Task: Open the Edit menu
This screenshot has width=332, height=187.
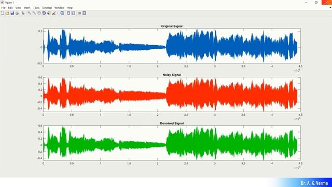Action: [x=10, y=8]
